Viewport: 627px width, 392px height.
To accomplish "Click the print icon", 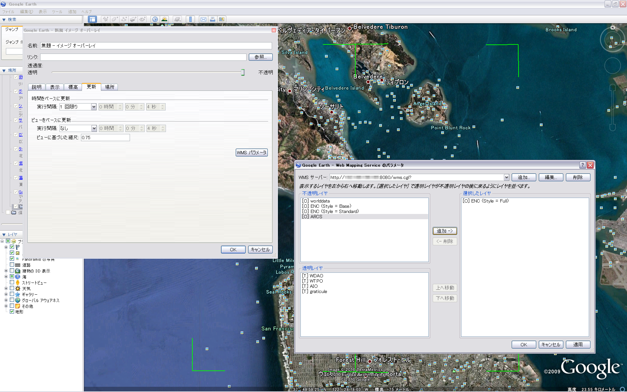I will pyautogui.click(x=213, y=19).
